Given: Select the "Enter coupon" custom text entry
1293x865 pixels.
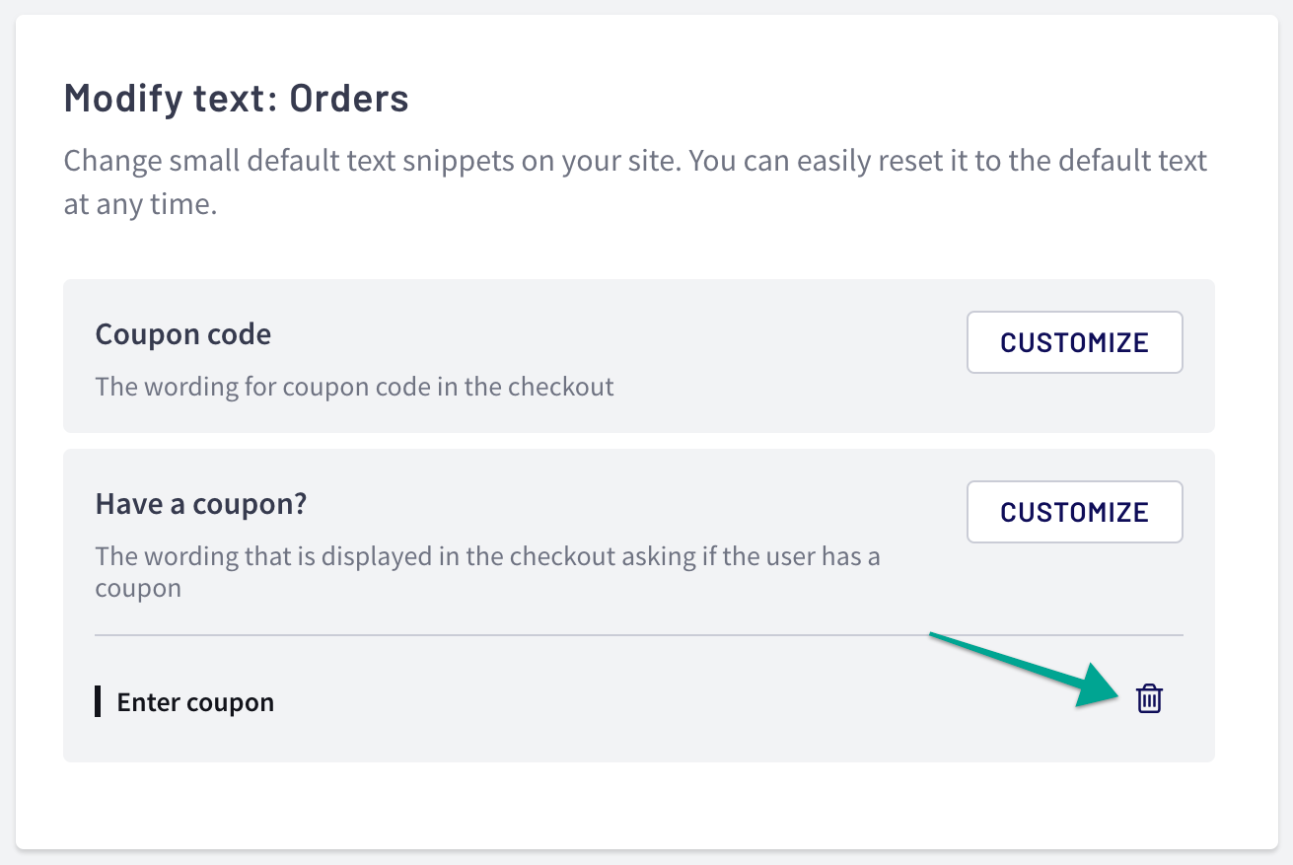Looking at the screenshot, I should pos(195,702).
